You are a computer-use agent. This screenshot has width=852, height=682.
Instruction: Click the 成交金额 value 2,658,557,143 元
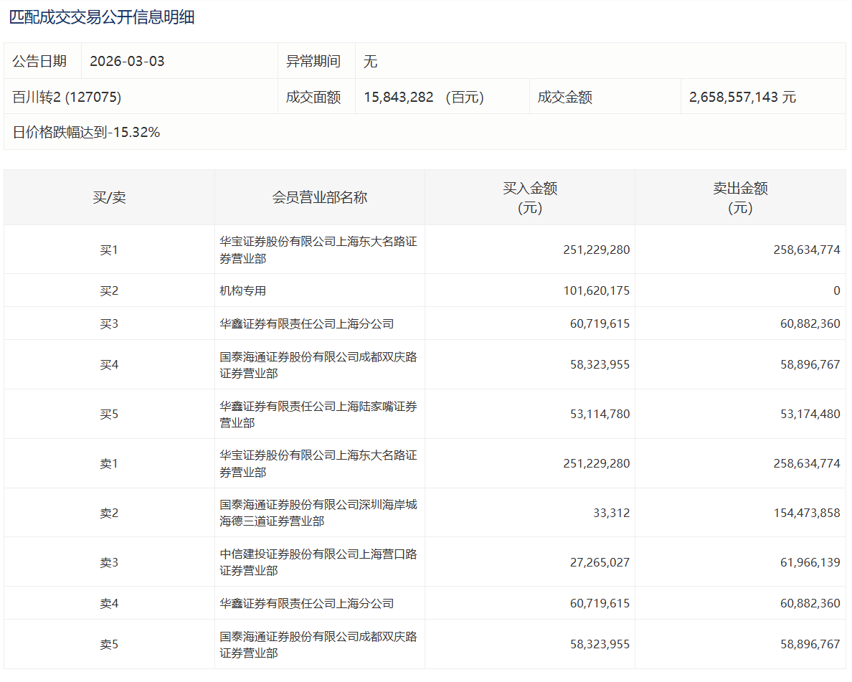click(x=742, y=98)
